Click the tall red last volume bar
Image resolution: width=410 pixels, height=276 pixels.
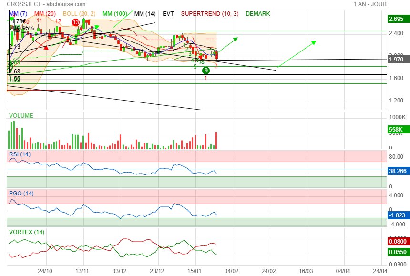pyautogui.click(x=216, y=140)
